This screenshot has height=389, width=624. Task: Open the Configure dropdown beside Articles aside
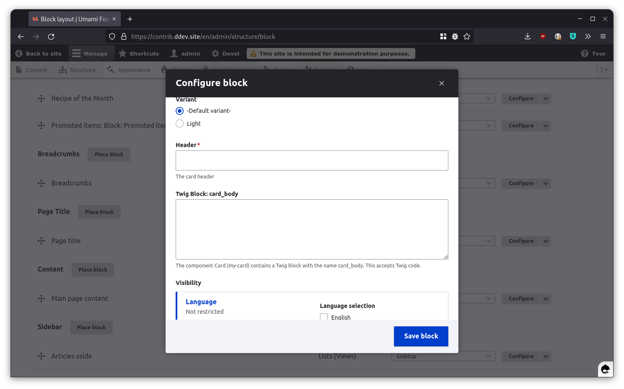(x=545, y=356)
